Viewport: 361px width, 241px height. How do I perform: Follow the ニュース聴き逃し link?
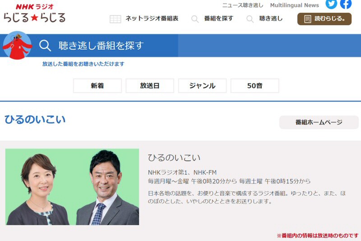coord(243,5)
